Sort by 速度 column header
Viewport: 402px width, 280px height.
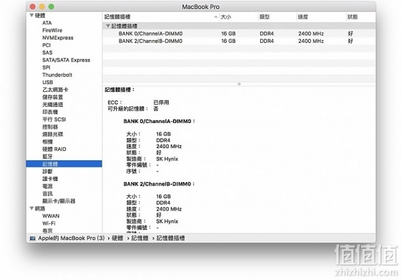point(303,17)
